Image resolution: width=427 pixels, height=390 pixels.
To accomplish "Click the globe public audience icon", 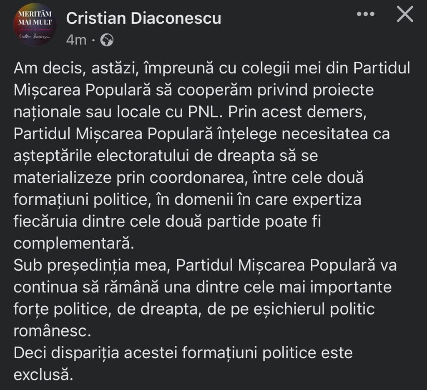I will 107,40.
